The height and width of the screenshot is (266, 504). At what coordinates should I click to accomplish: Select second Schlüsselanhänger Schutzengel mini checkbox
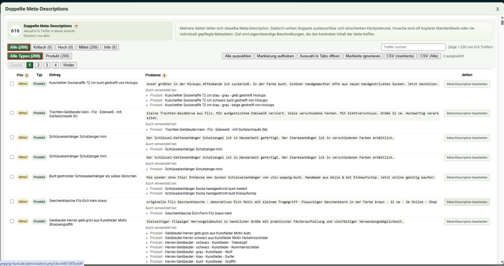click(12, 157)
